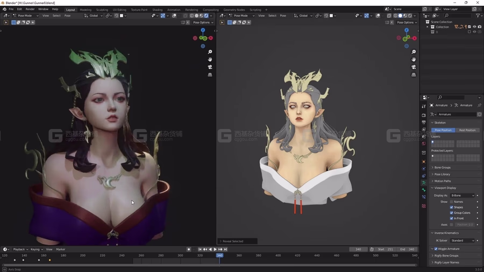Jump to the timeline end frame

coord(226,249)
